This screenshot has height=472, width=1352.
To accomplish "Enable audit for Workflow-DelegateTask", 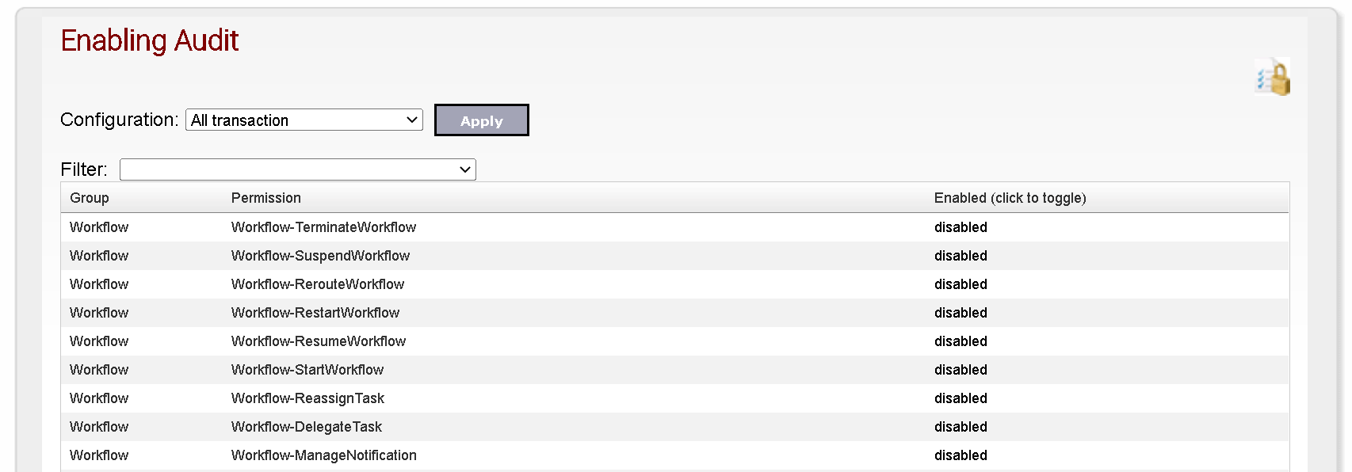I will (961, 427).
